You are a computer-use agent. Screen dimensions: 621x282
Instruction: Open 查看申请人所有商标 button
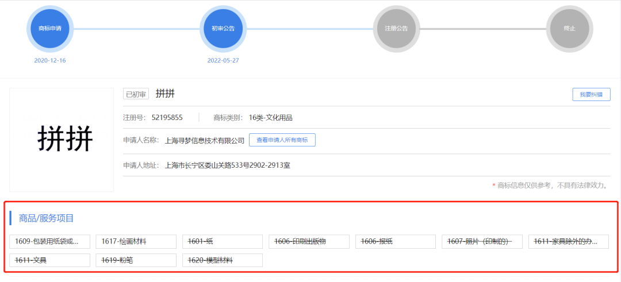[282, 140]
